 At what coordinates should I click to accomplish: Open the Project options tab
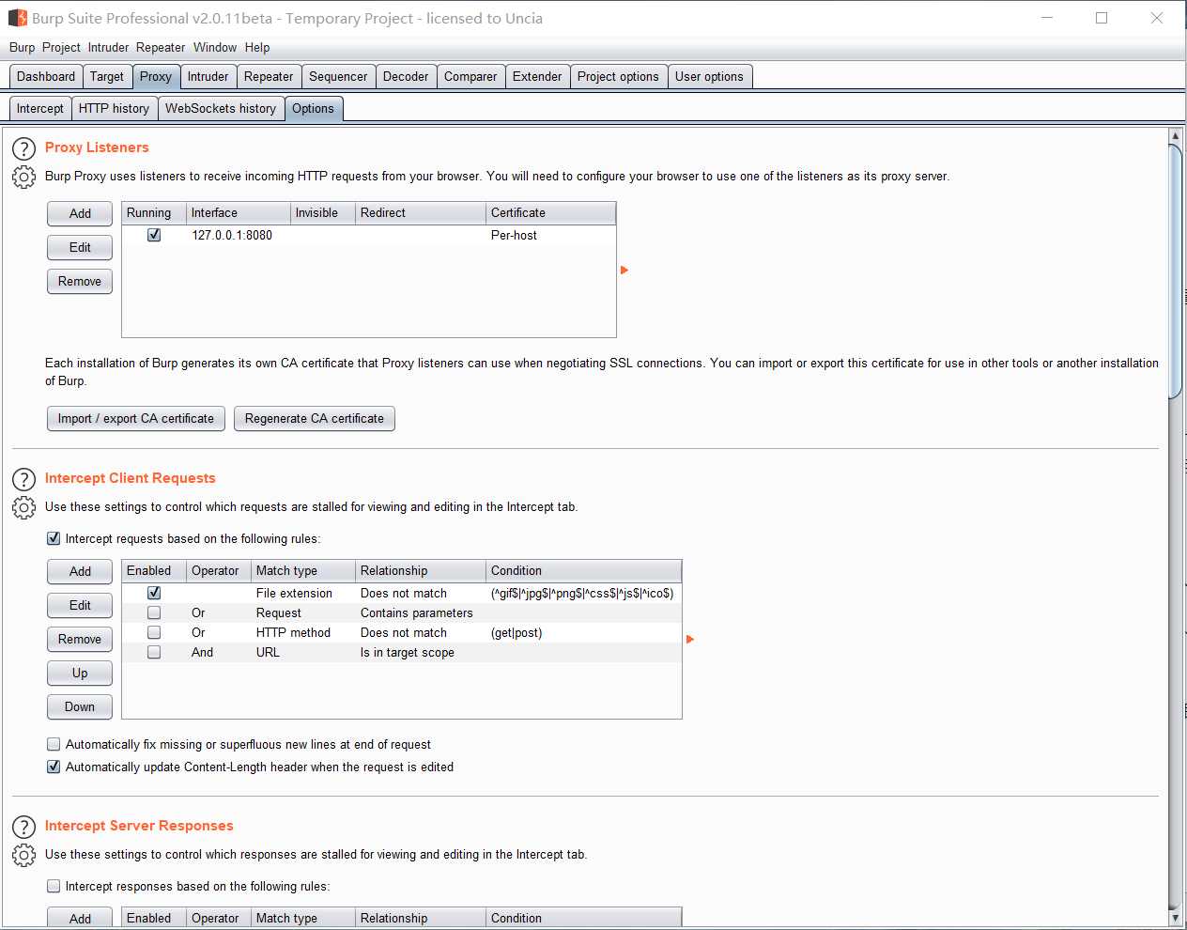(x=618, y=76)
